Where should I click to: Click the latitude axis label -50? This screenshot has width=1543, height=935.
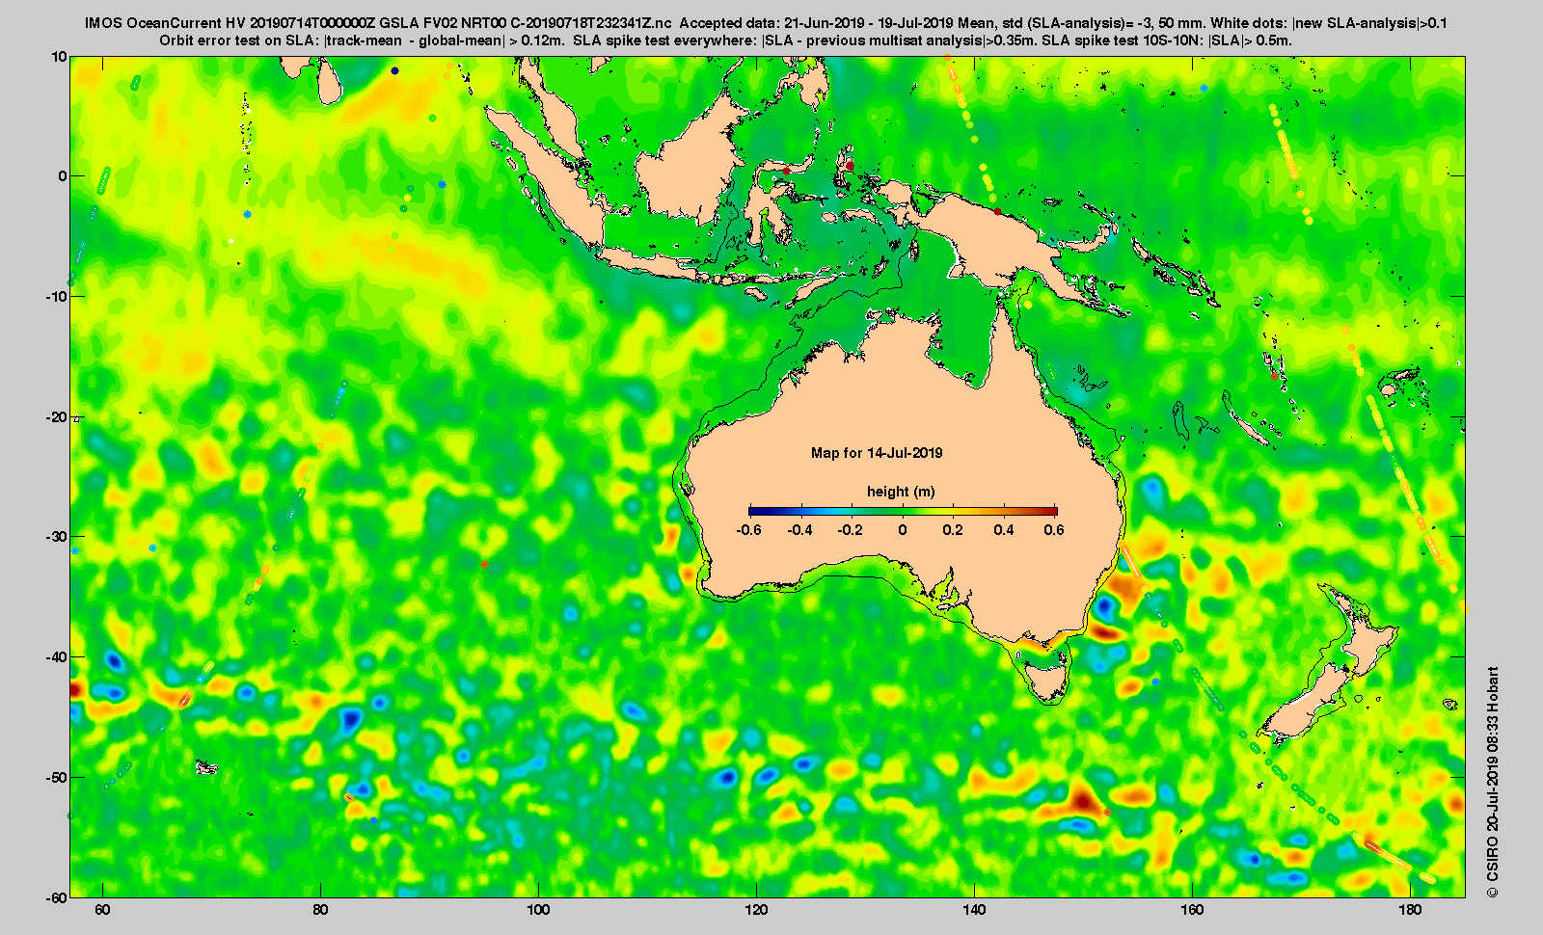[57, 777]
